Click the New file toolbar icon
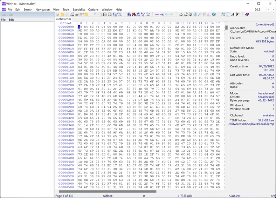 click(x=58, y=14)
